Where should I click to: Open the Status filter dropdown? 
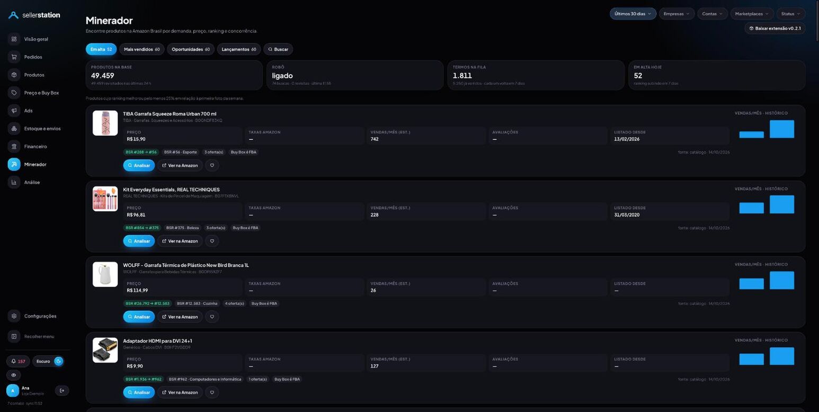(791, 14)
